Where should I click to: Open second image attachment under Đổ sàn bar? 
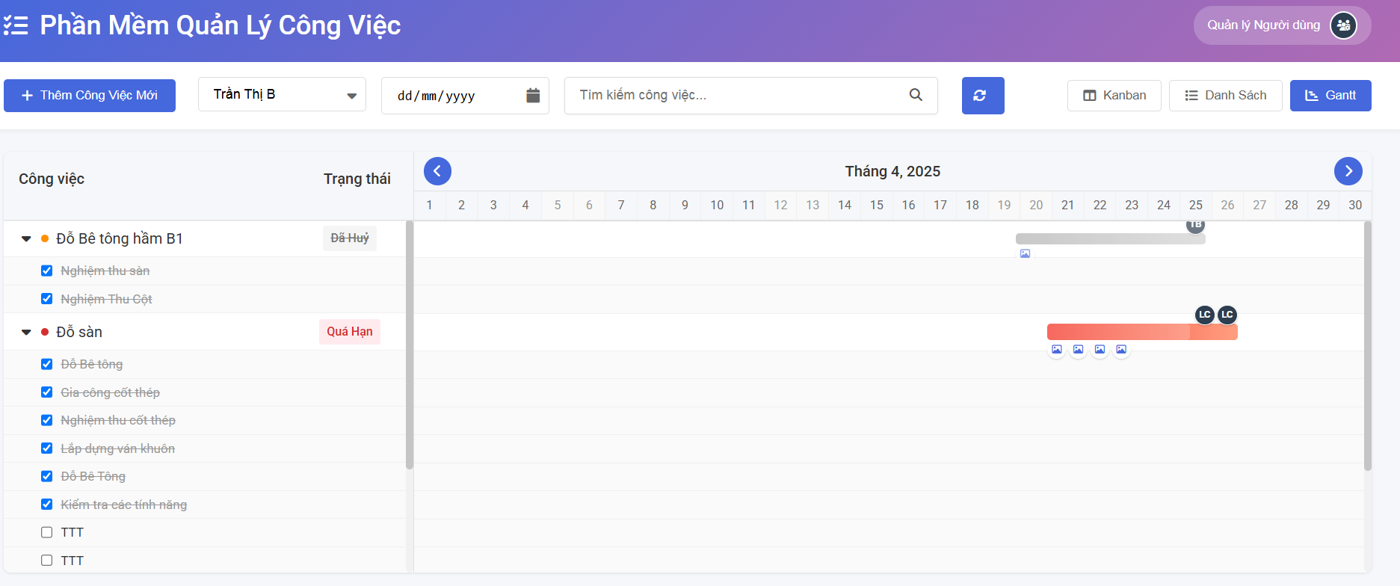pos(1078,349)
